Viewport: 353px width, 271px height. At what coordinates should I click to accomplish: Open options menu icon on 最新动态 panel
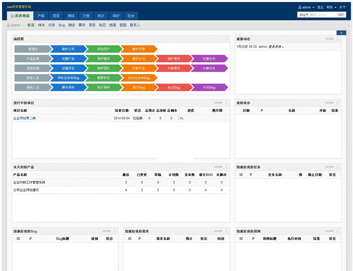point(338,39)
